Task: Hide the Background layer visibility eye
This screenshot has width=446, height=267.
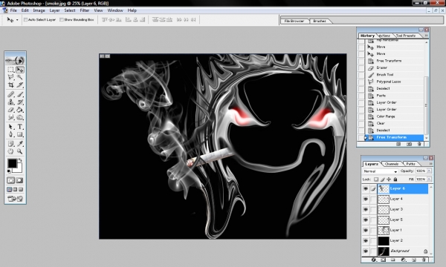Action: 366,251
